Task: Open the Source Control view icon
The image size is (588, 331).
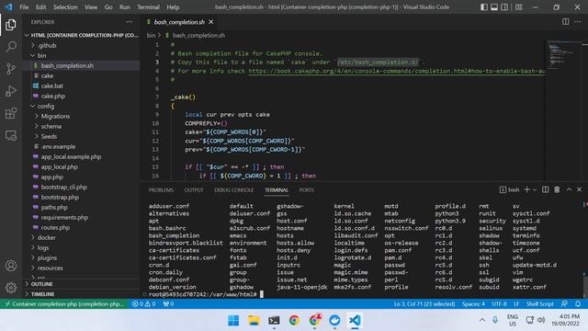Action: tap(11, 69)
